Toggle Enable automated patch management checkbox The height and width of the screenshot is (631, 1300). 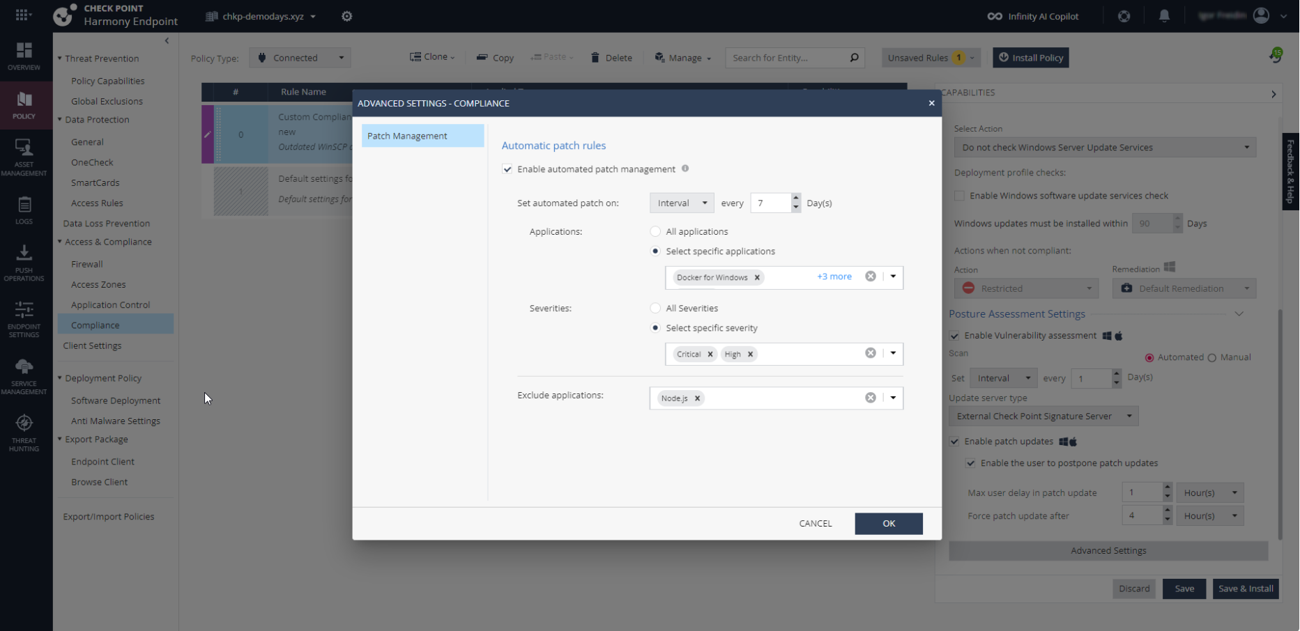pyautogui.click(x=507, y=169)
